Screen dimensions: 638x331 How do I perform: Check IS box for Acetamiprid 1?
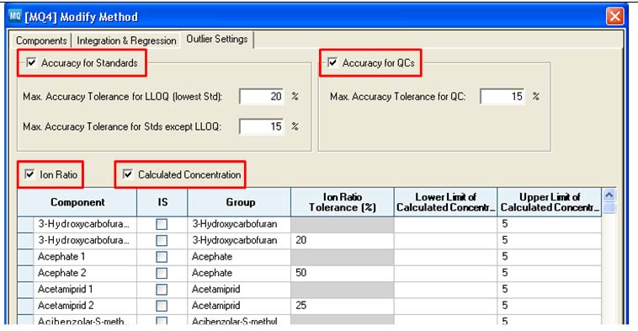(x=162, y=289)
